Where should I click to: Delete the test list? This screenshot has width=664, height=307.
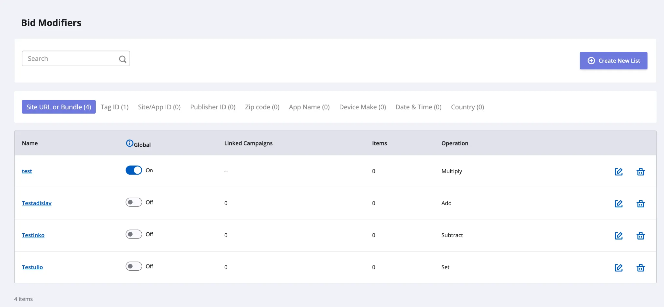[641, 172]
